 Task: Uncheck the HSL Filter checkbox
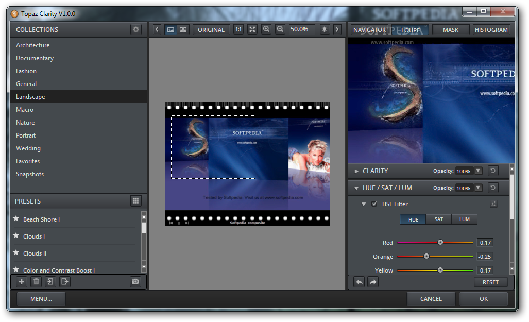[374, 204]
